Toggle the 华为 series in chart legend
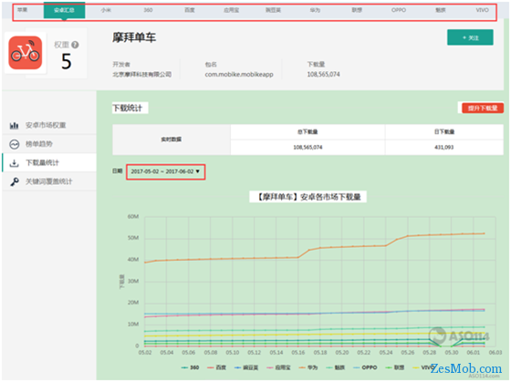 pyautogui.click(x=308, y=367)
